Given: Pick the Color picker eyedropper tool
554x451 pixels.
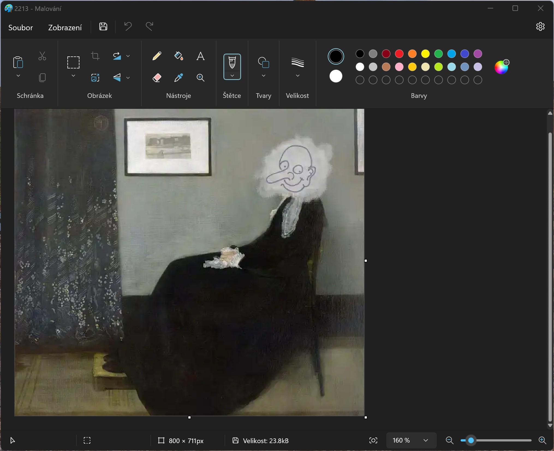Looking at the screenshot, I should click(179, 78).
